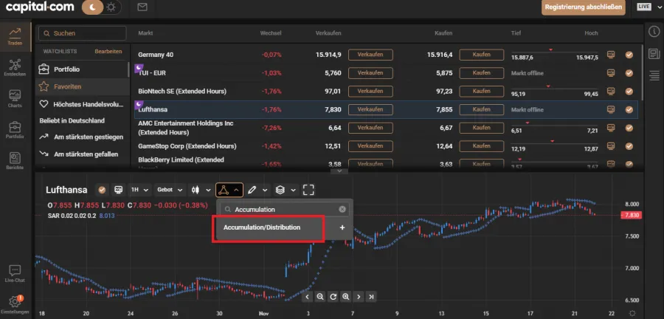The image size is (664, 319).
Task: Open Traden section in sidebar
Action: click(15, 37)
